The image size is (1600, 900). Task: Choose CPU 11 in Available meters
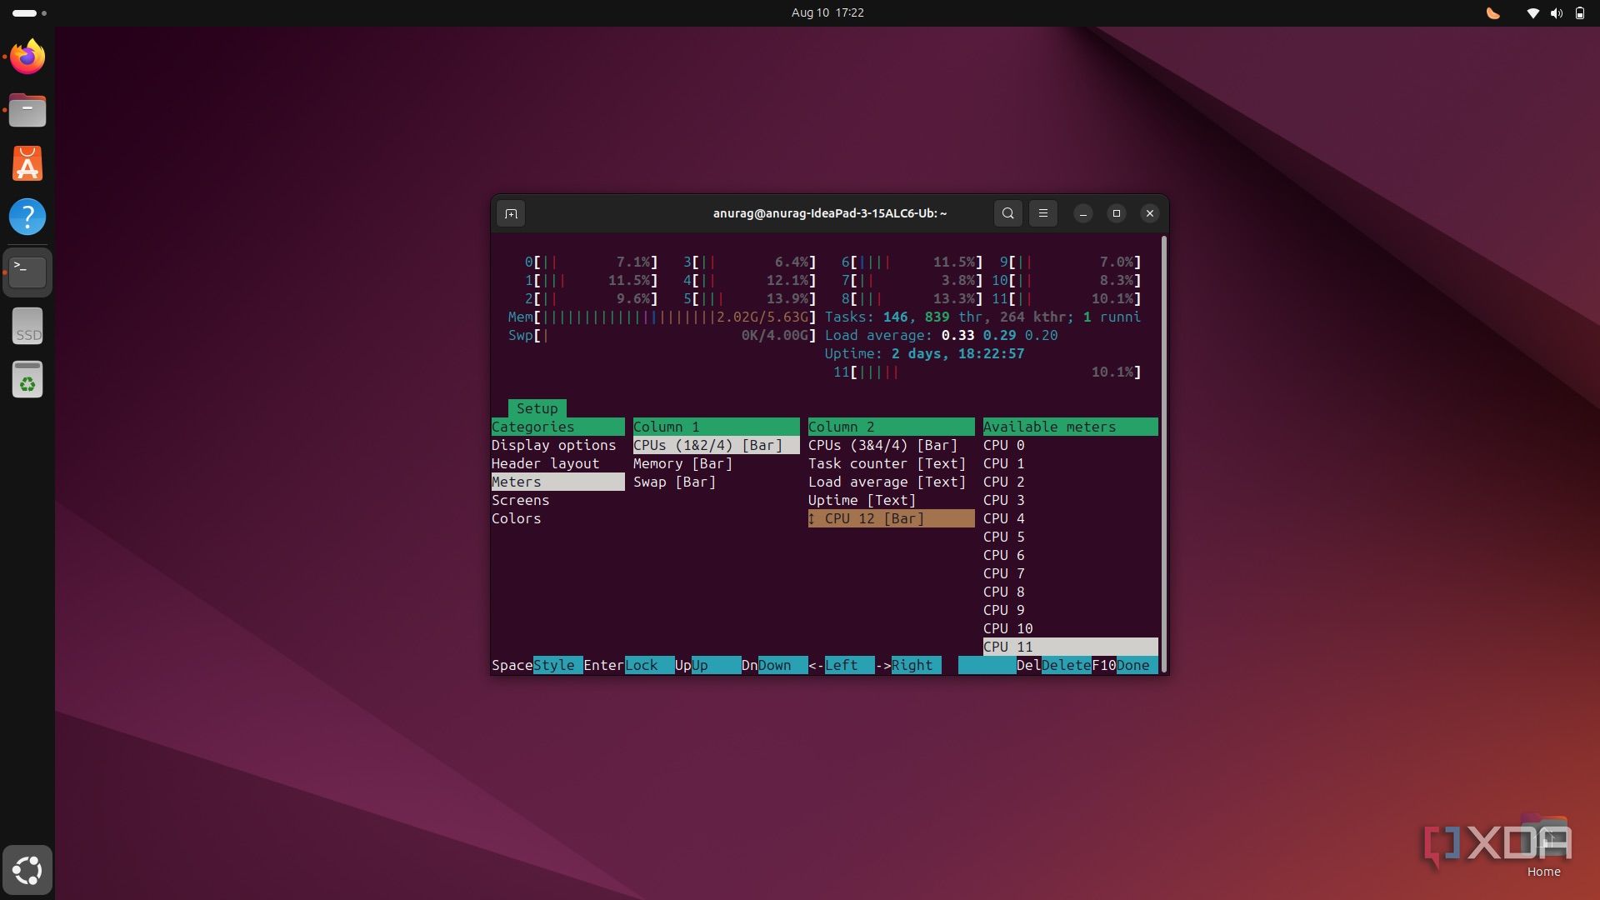point(1071,647)
